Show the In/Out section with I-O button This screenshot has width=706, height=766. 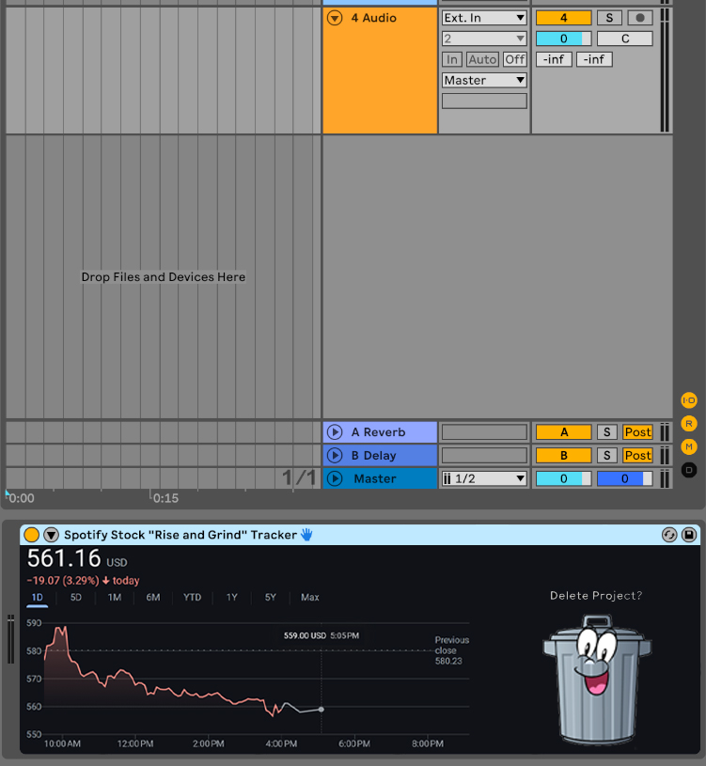tap(689, 400)
